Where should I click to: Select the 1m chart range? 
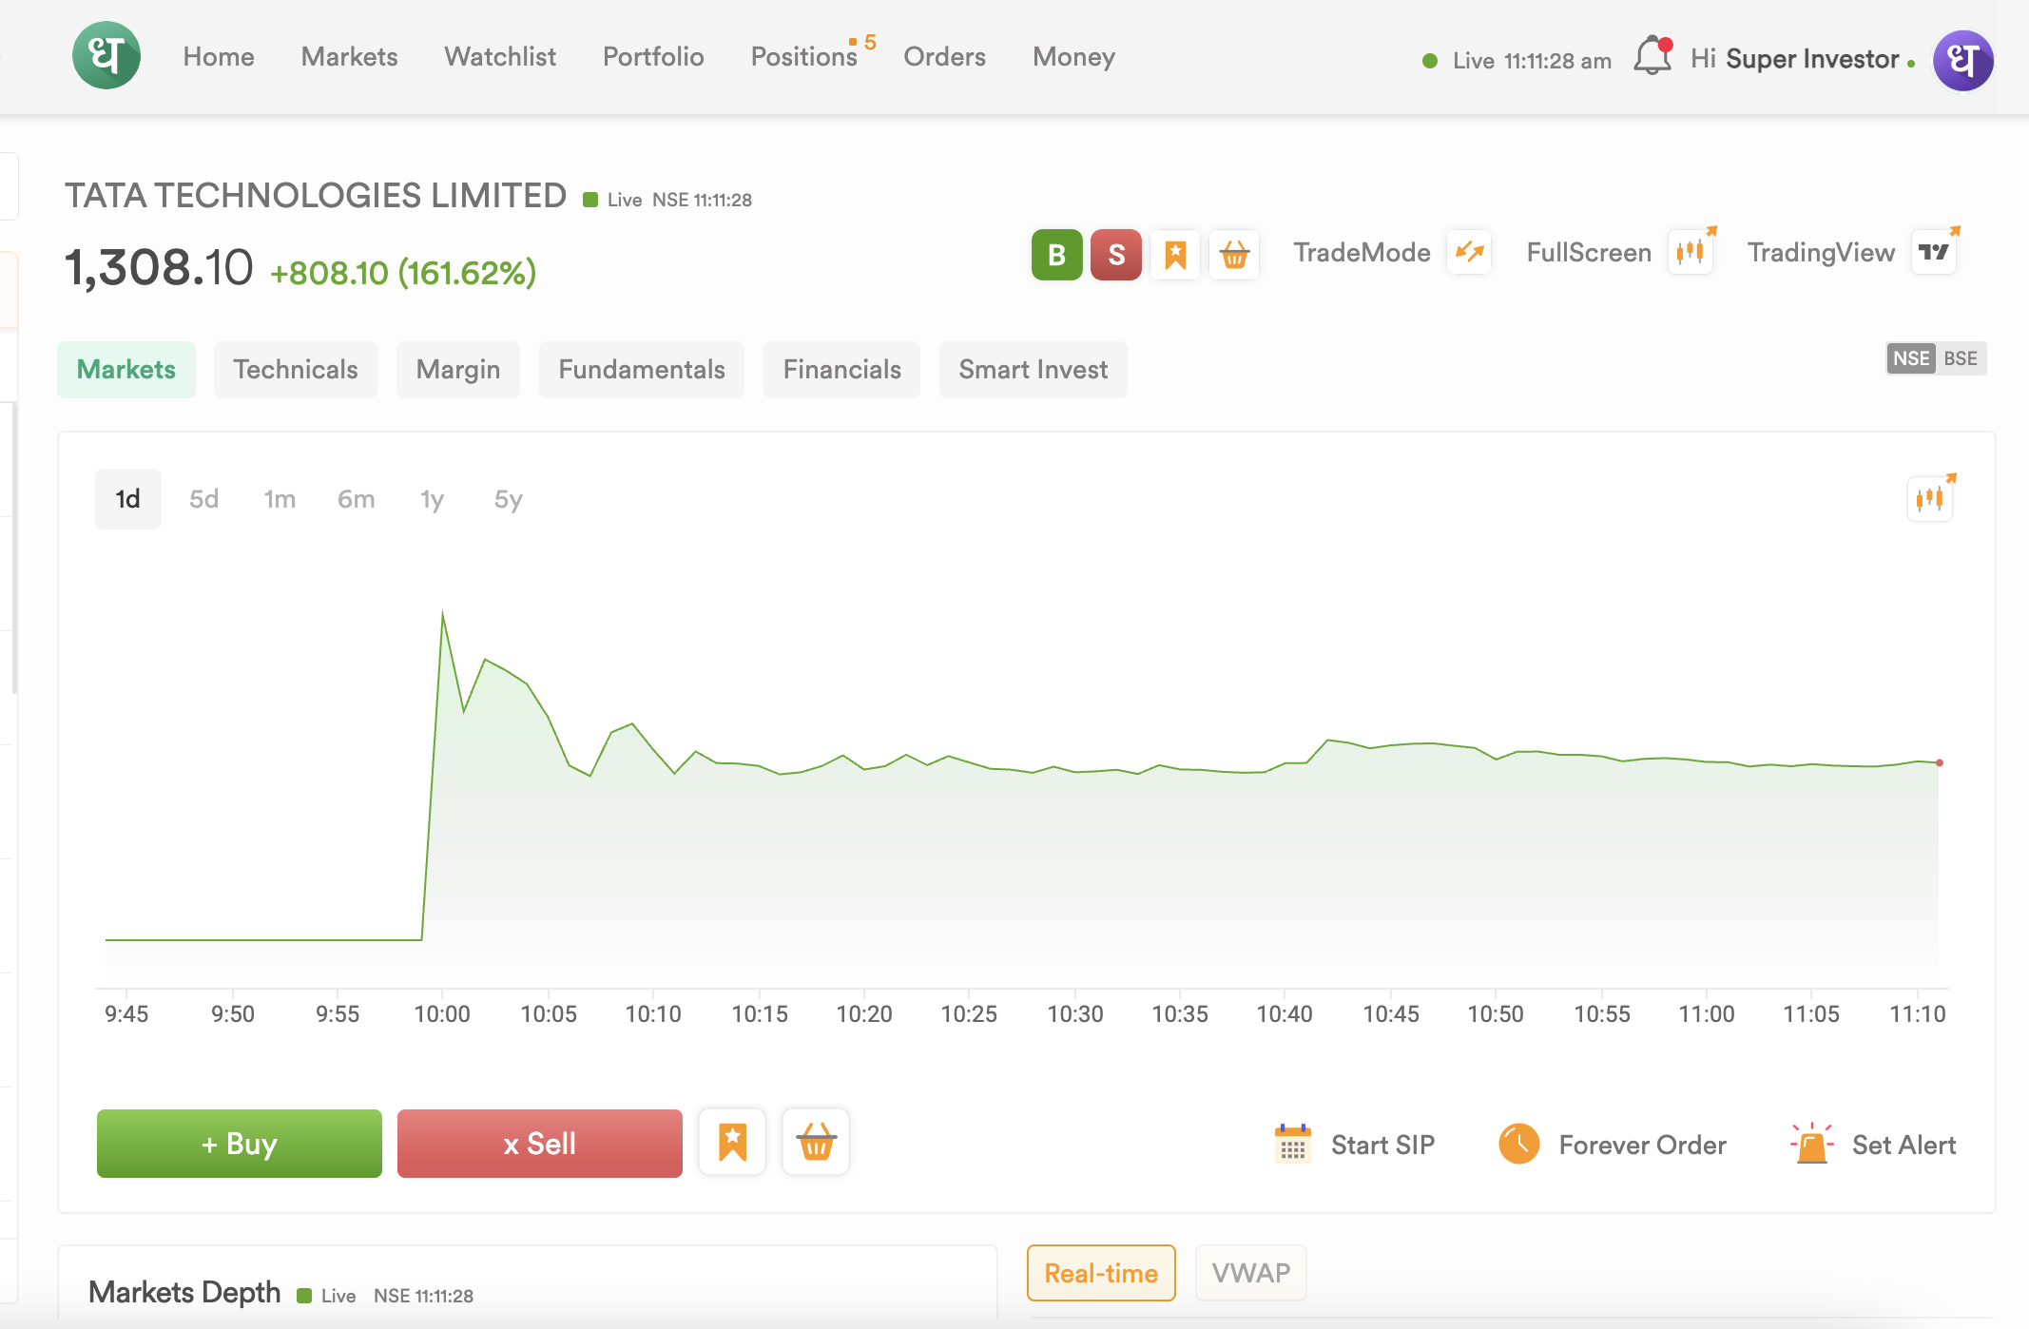(x=280, y=499)
